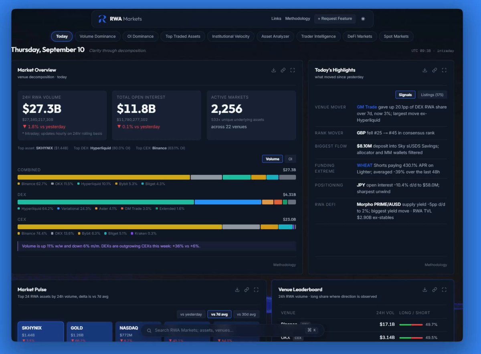The width and height of the screenshot is (481, 354).
Task: Select the Volume chart toggle
Action: pos(273,159)
